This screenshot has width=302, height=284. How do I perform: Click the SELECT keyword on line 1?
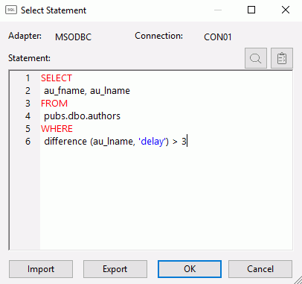click(57, 78)
